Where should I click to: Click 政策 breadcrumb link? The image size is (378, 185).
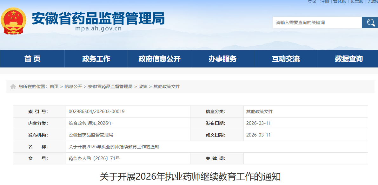point(143,86)
